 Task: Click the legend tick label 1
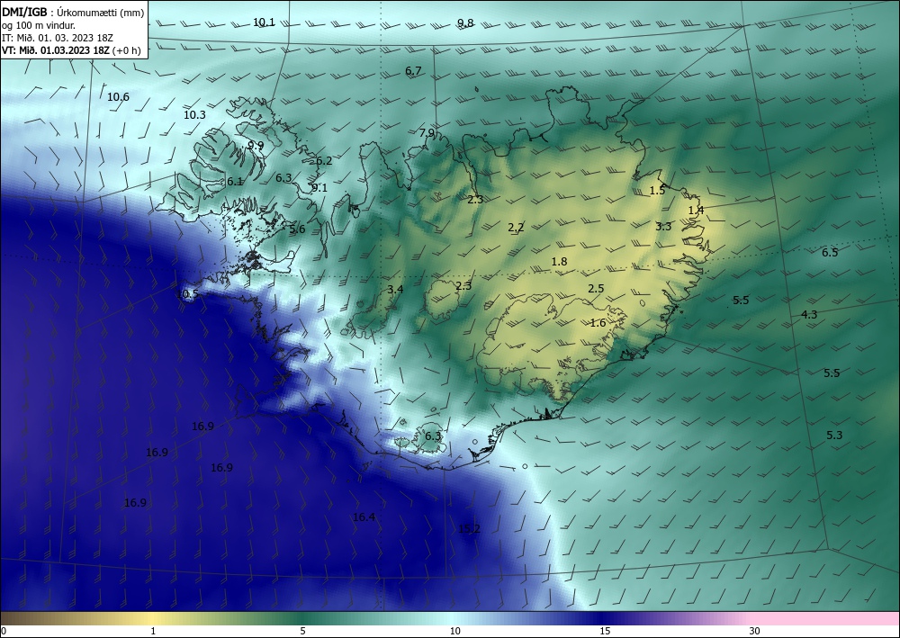tap(153, 631)
